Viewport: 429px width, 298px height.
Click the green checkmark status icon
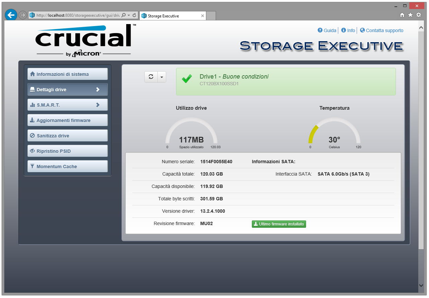(187, 79)
